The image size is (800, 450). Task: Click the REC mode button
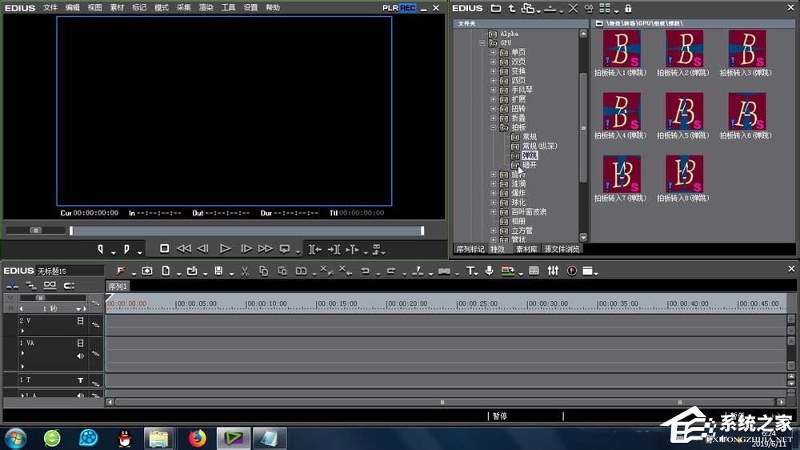pos(408,8)
